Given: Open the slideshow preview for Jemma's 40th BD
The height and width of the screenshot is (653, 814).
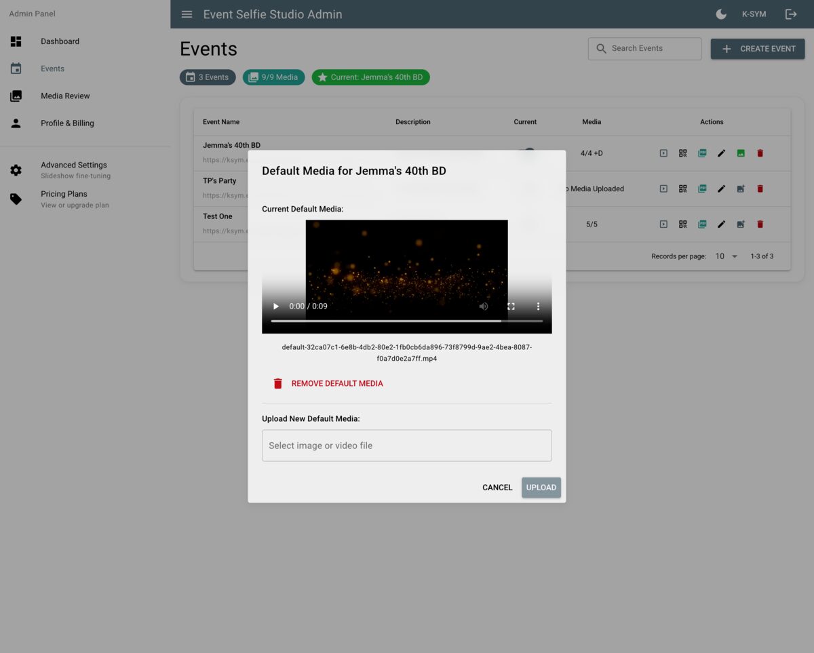Looking at the screenshot, I should click(x=663, y=153).
